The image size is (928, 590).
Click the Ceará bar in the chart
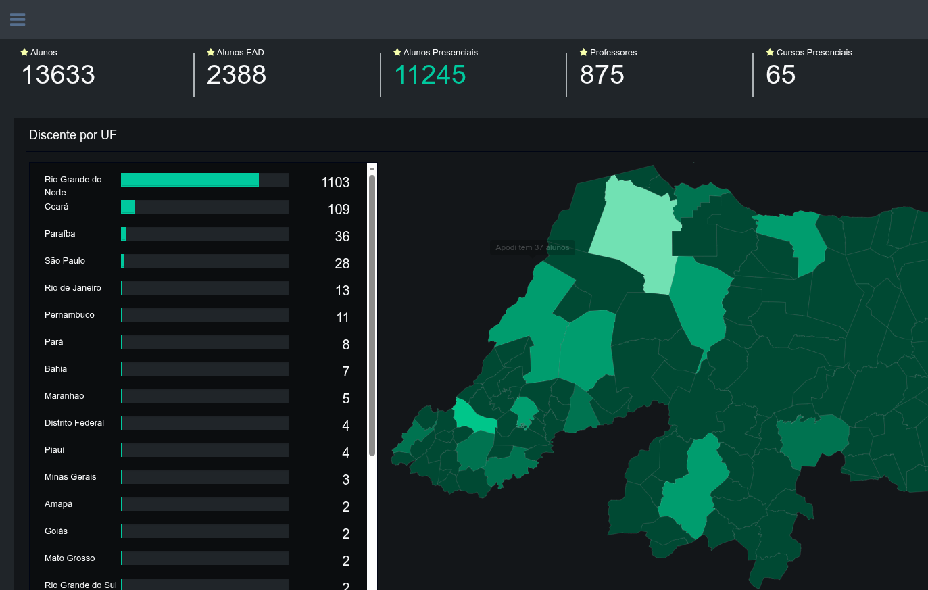[x=128, y=206]
